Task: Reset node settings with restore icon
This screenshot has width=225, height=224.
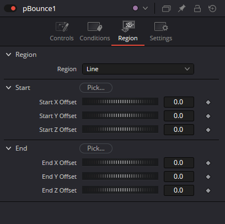Action: pyautogui.click(x=212, y=8)
